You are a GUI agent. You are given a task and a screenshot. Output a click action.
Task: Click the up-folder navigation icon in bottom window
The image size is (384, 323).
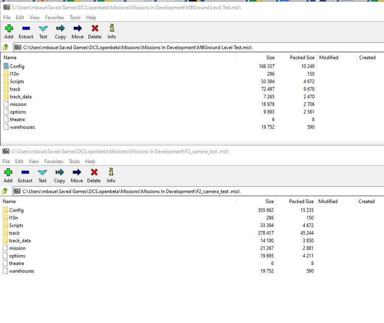pyautogui.click(x=5, y=191)
